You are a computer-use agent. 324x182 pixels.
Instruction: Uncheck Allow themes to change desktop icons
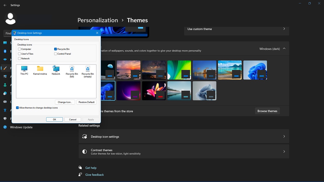click(x=17, y=108)
